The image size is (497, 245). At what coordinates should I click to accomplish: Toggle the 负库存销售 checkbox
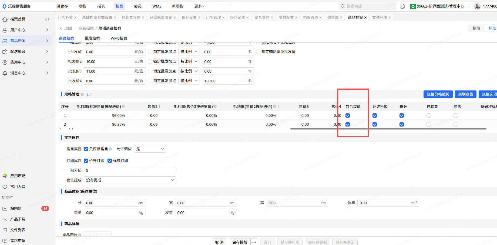pos(86,149)
